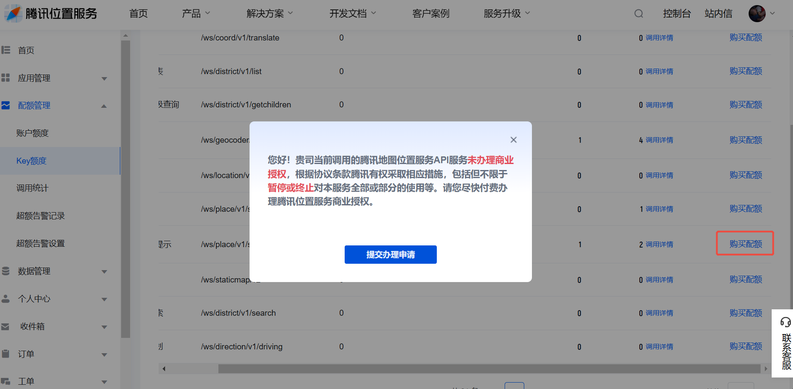Viewport: 793px width, 389px height.
Task: Open the 产品 dropdown menu
Action: [196, 14]
